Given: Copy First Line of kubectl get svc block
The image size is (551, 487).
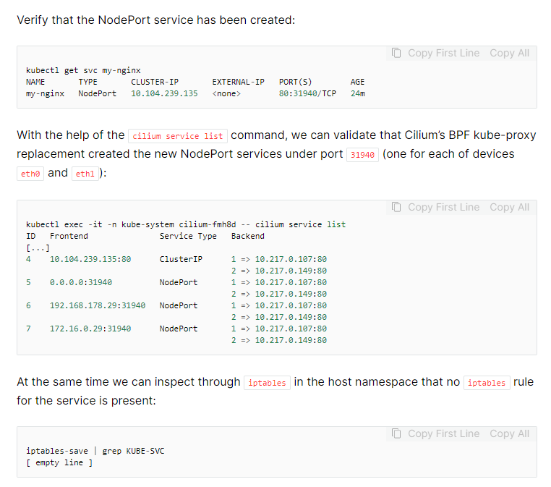Looking at the screenshot, I should pos(443,53).
